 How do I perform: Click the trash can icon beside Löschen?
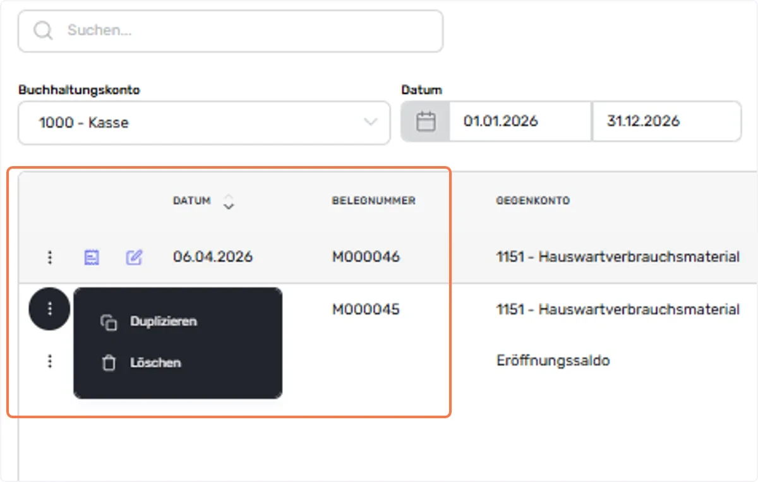[109, 363]
